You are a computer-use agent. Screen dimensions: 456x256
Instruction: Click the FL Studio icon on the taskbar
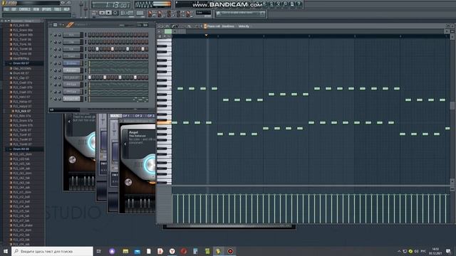(x=218, y=251)
